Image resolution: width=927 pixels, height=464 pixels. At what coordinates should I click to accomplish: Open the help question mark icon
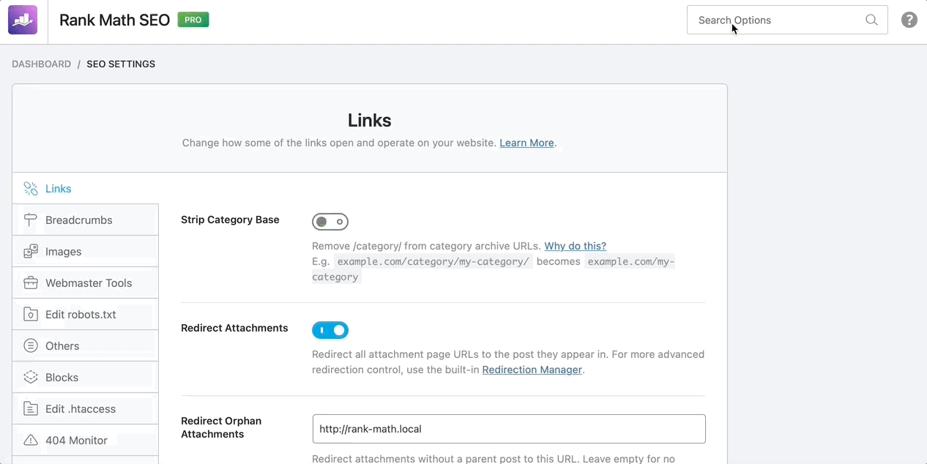(909, 20)
